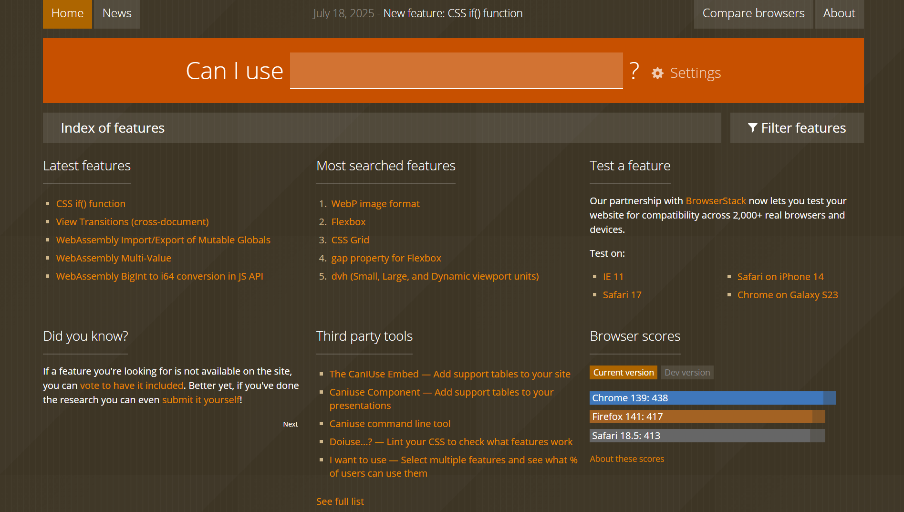Screen dimensions: 904x512
Task: Click the Safari 18.5 score bar
Action: click(707, 436)
